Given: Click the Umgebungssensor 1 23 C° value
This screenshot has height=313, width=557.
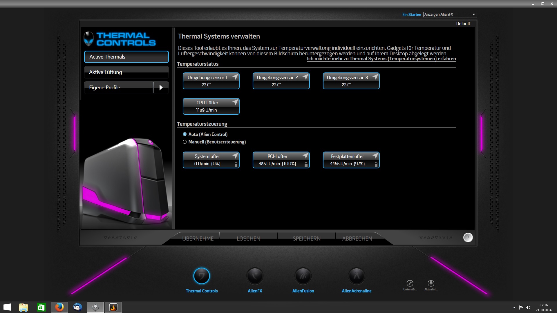Looking at the screenshot, I should coord(206,85).
